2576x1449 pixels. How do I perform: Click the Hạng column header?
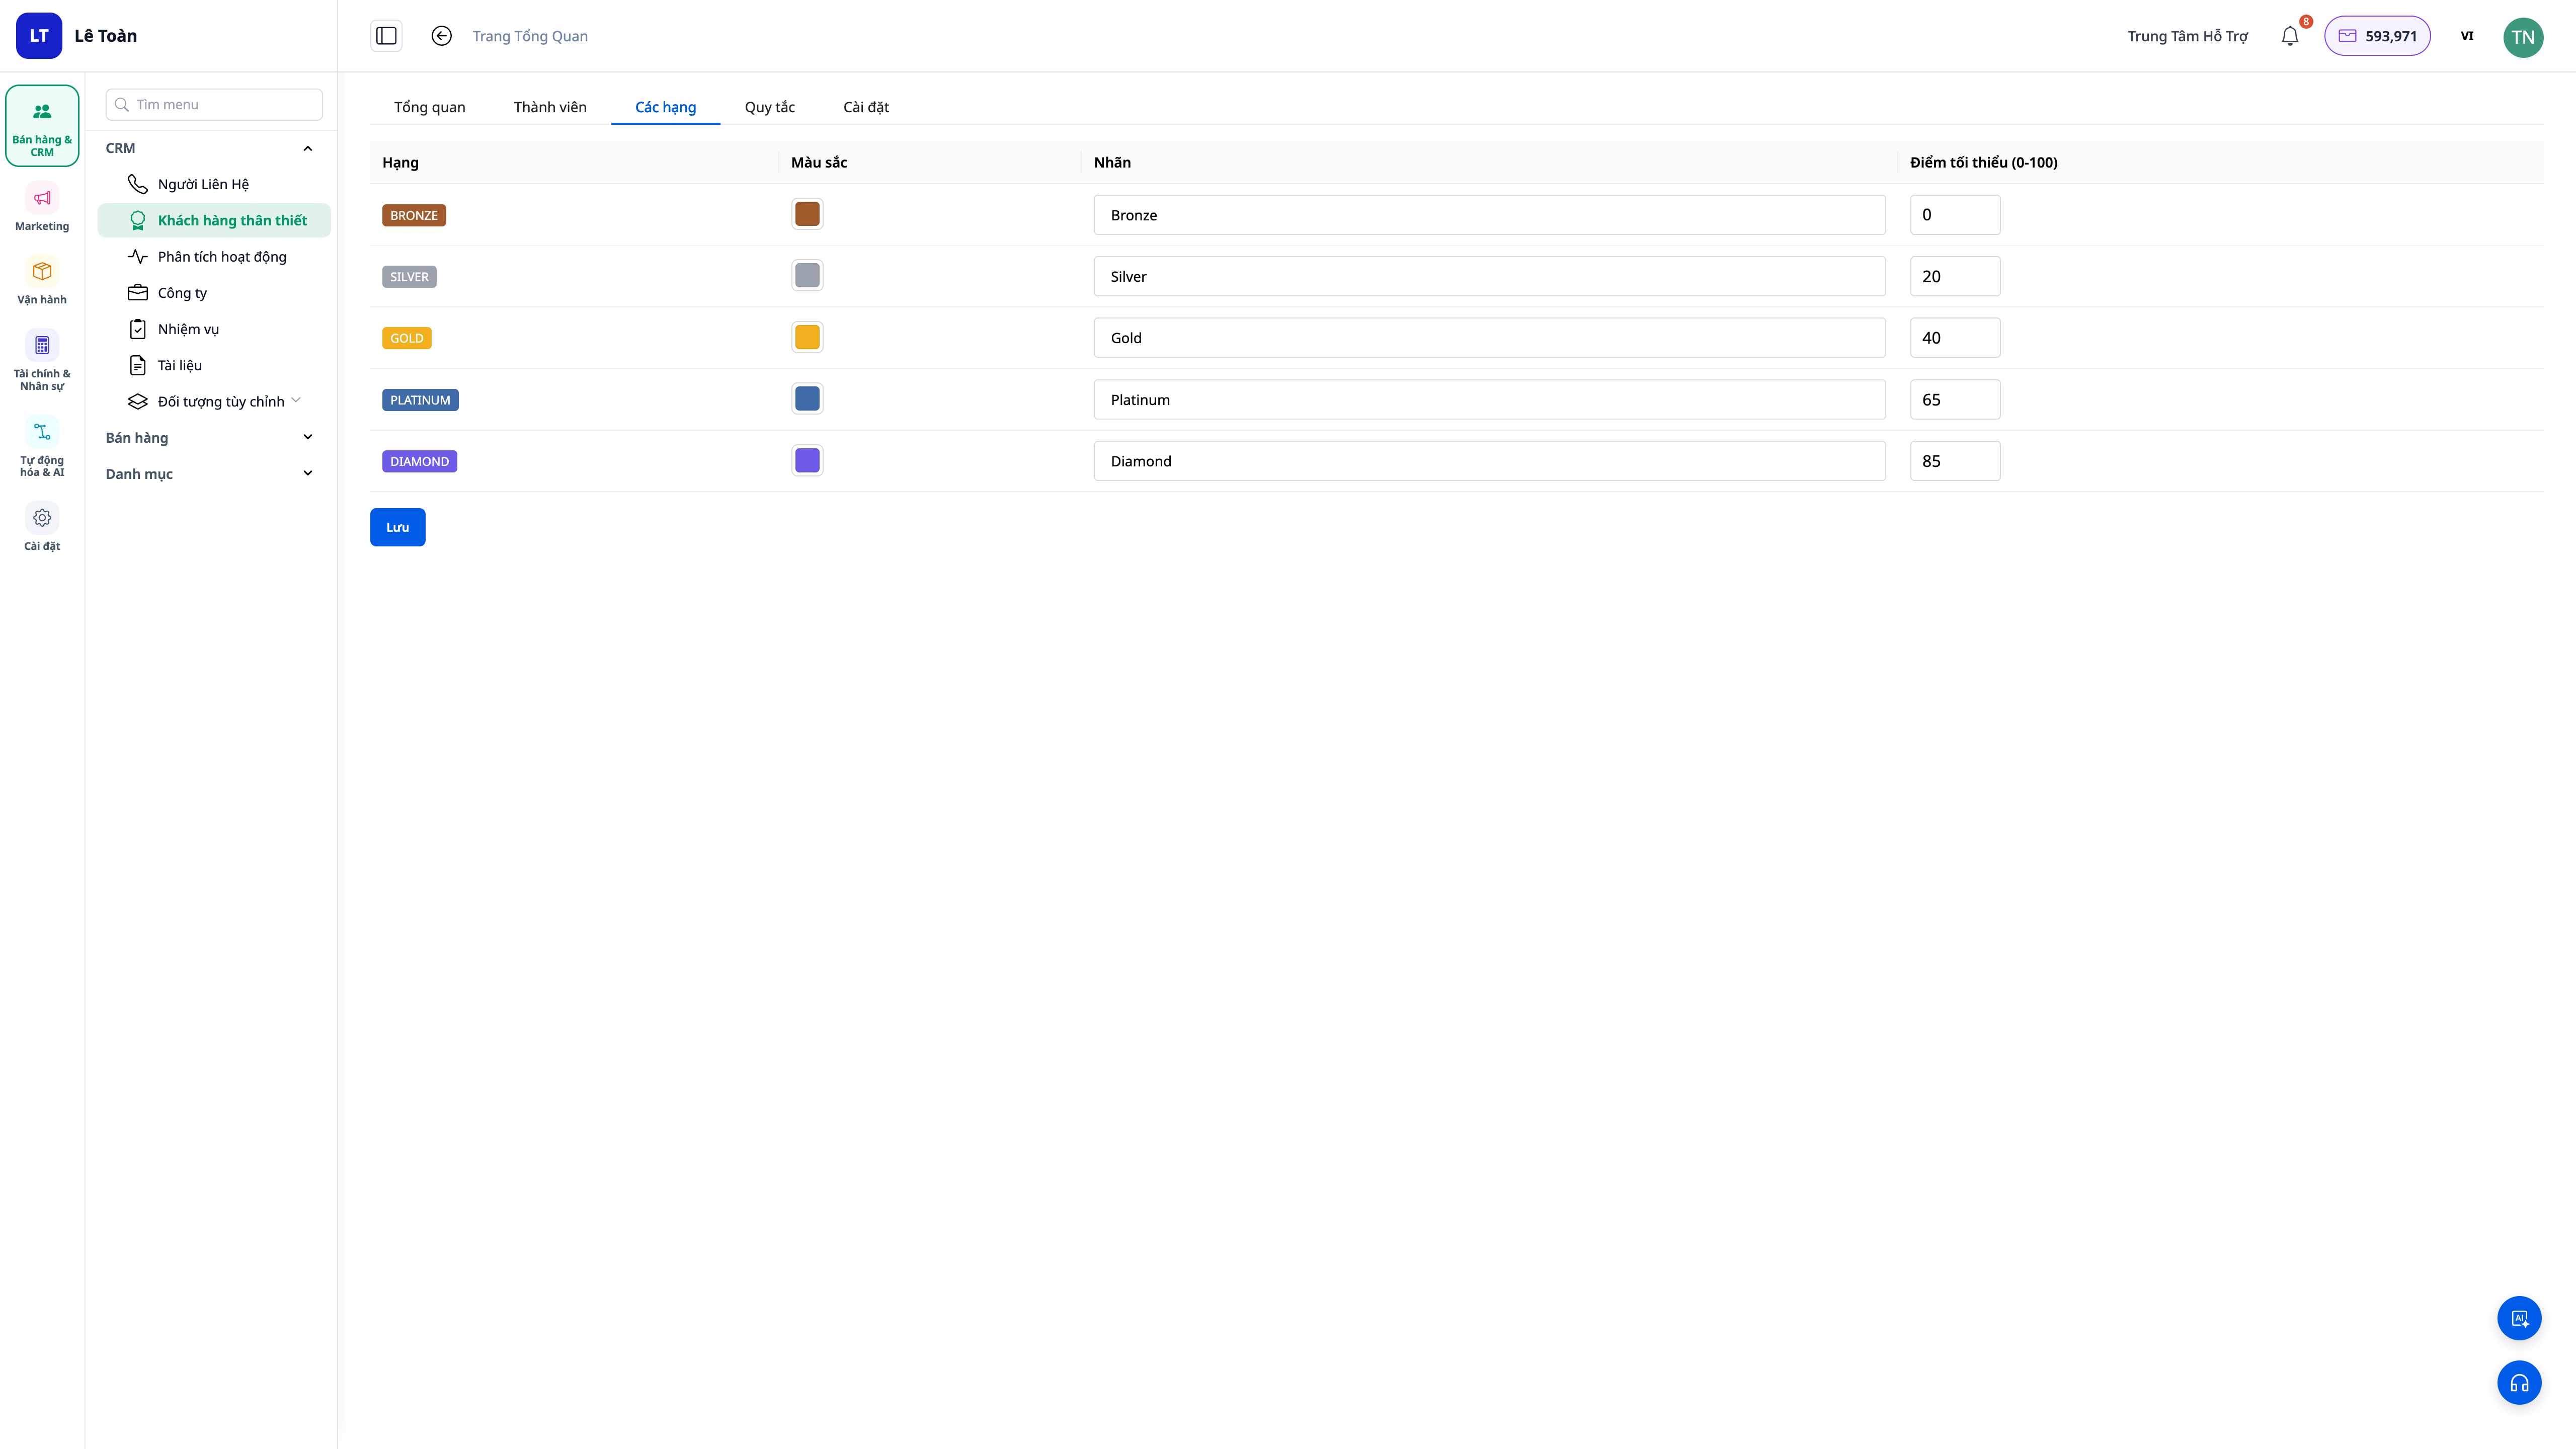tap(400, 162)
